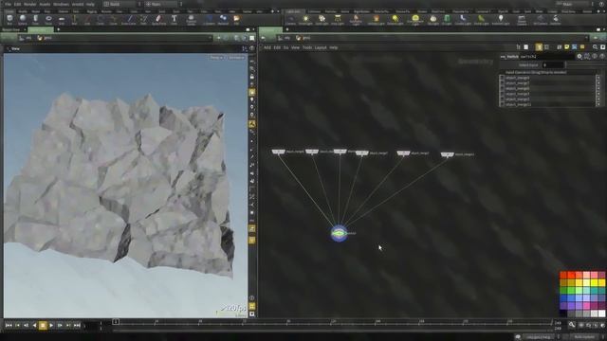Viewport: 607px width, 341px height.
Task: Add a Sky Light from shelf
Action: pyautogui.click(x=433, y=20)
